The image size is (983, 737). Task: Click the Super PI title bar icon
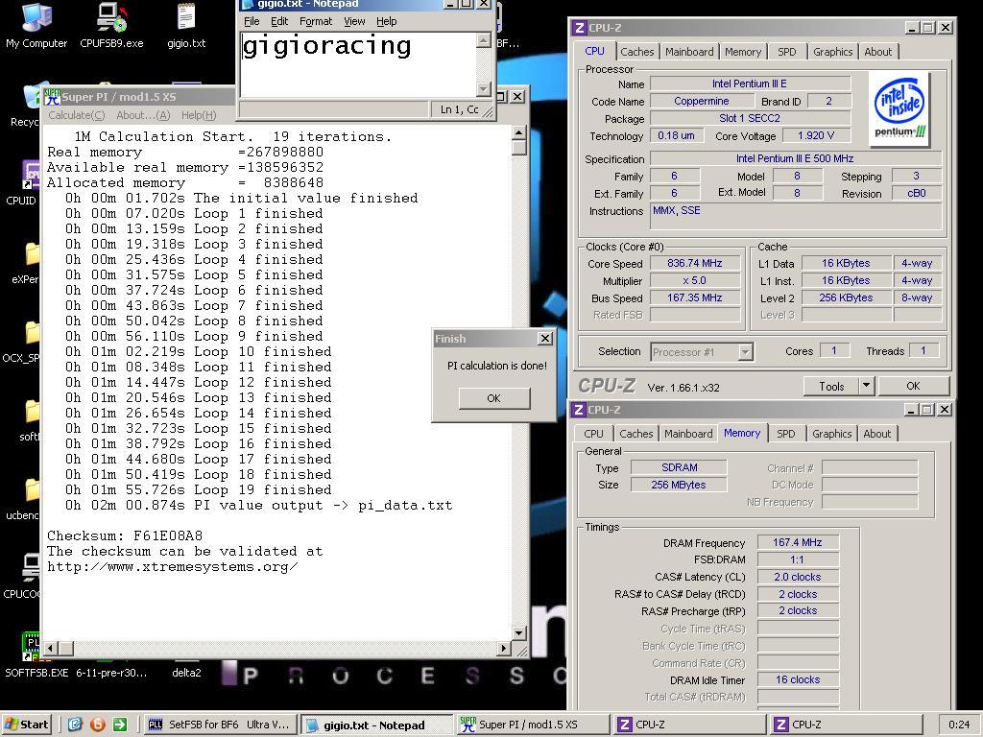point(51,97)
